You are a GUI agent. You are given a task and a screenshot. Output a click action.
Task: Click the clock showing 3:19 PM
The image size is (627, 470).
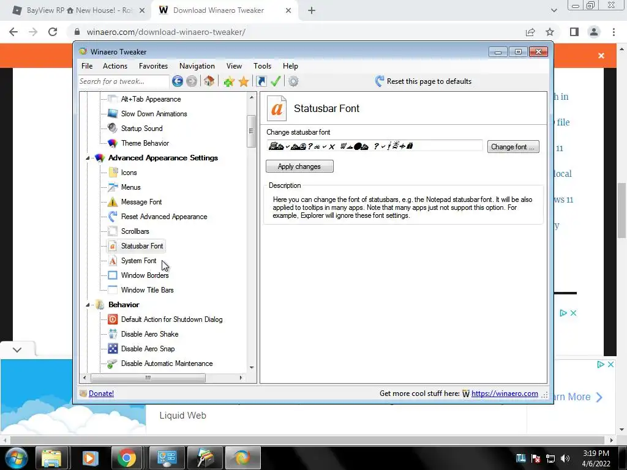(596, 453)
